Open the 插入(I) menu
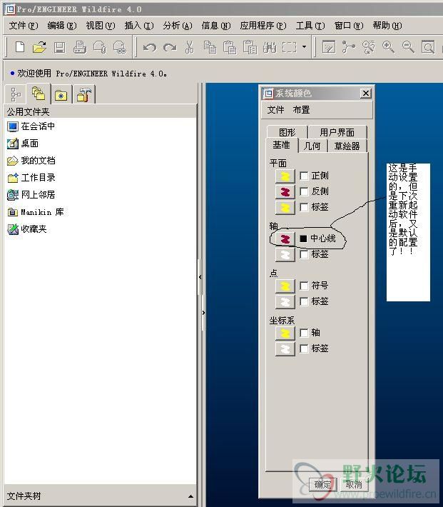This screenshot has width=443, height=507. (139, 25)
